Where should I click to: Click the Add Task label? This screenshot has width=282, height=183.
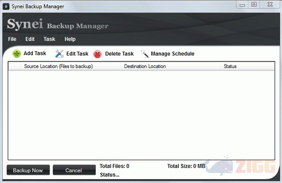(35, 53)
